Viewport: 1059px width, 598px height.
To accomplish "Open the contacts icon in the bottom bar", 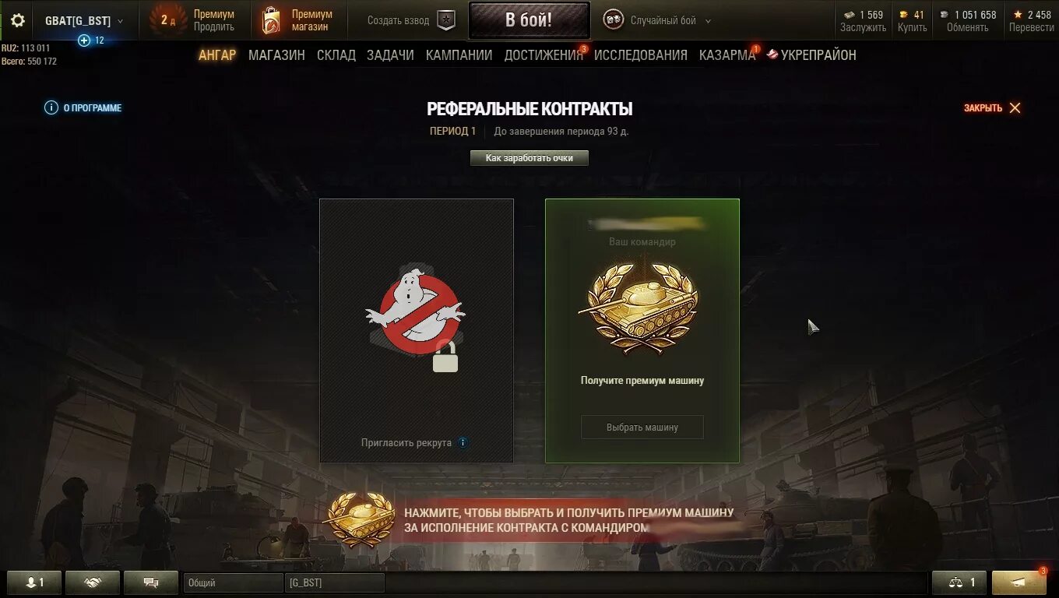I will (x=34, y=582).
